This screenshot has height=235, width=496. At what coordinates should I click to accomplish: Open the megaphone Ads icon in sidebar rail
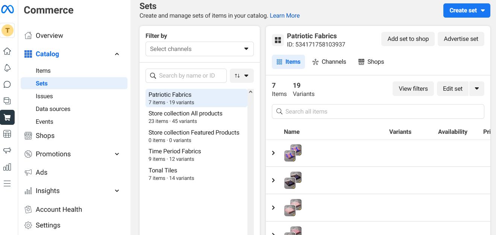point(7,150)
